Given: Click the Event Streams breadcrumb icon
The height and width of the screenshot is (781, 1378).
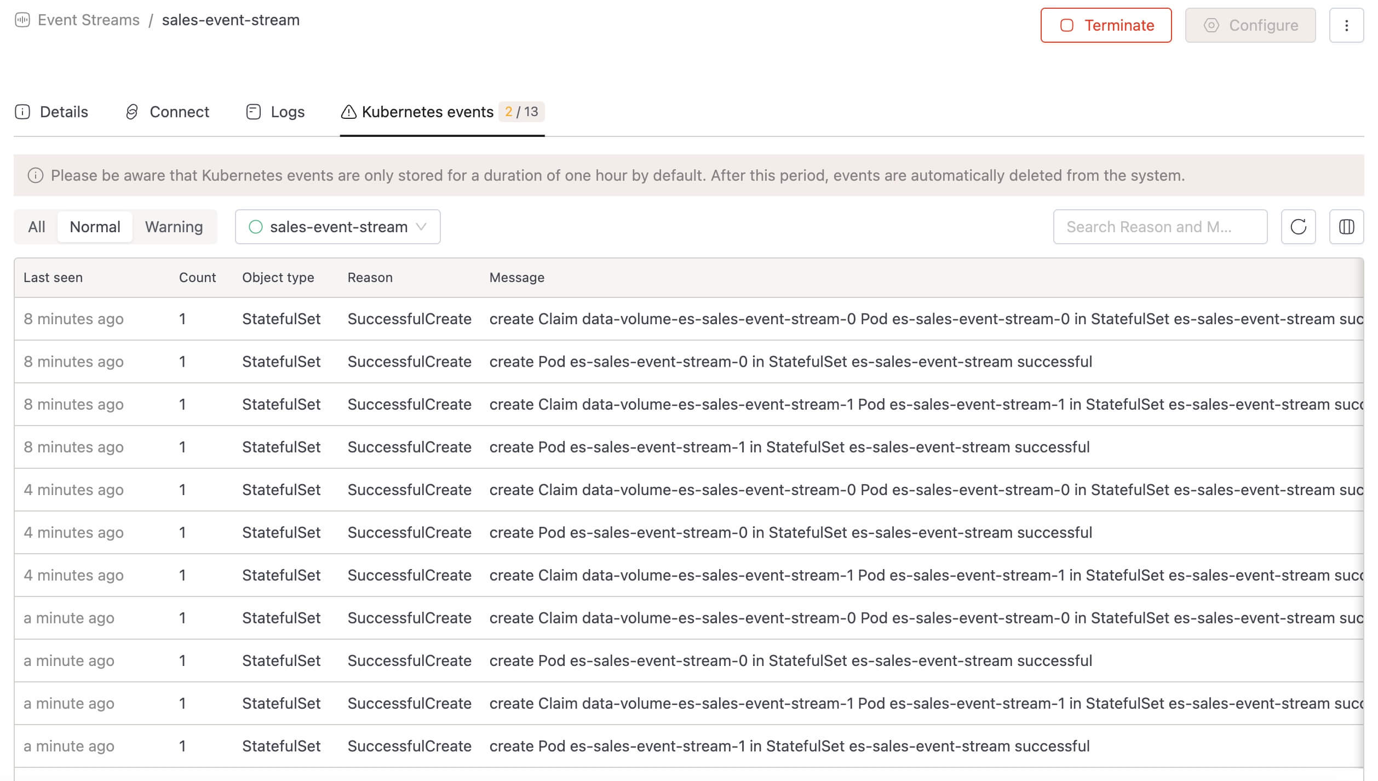Looking at the screenshot, I should click(x=22, y=20).
